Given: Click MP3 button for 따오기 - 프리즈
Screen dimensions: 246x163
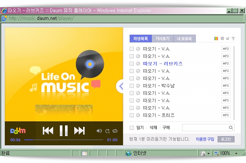Looking at the screenshot, I should tap(226, 115).
